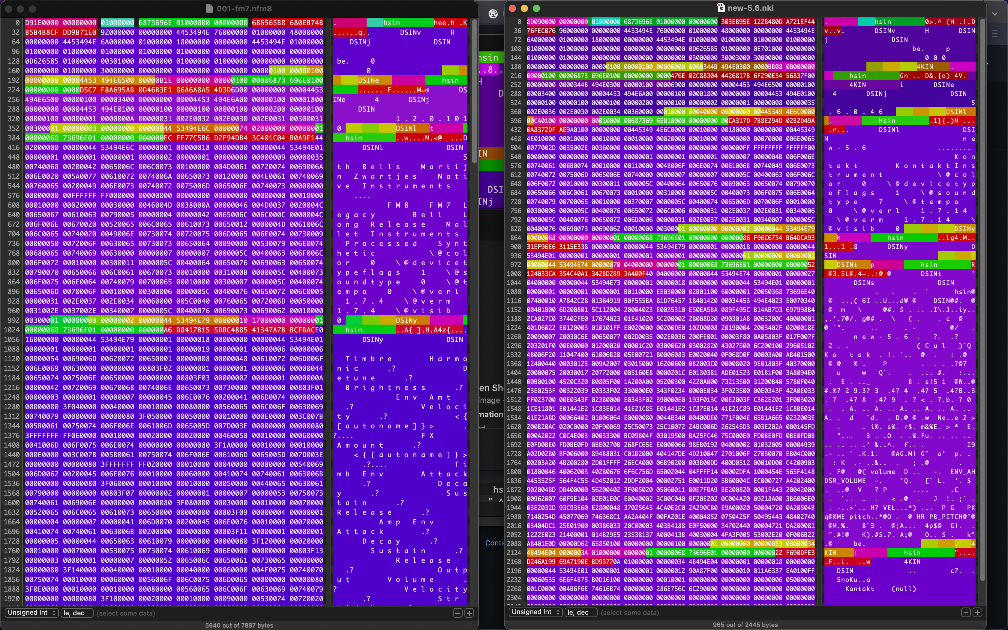The image size is (1008, 630).
Task: Click the NKI document icon in title bar
Action: click(720, 8)
